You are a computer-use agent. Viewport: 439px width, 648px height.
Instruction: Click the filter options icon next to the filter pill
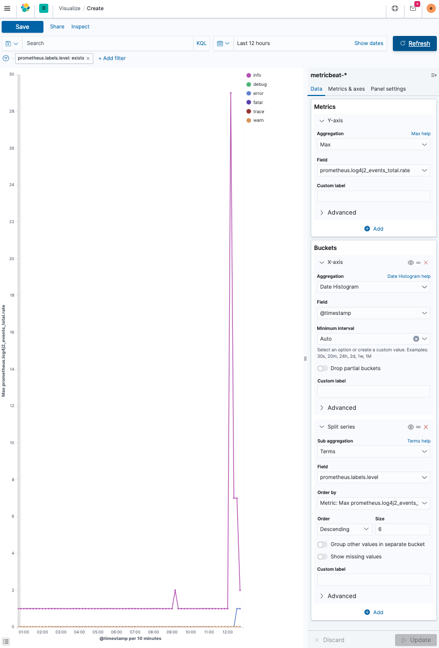[5, 58]
